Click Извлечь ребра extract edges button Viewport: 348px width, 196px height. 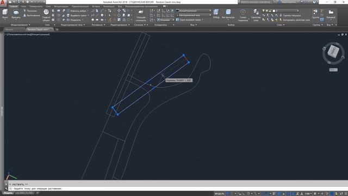coord(77,11)
